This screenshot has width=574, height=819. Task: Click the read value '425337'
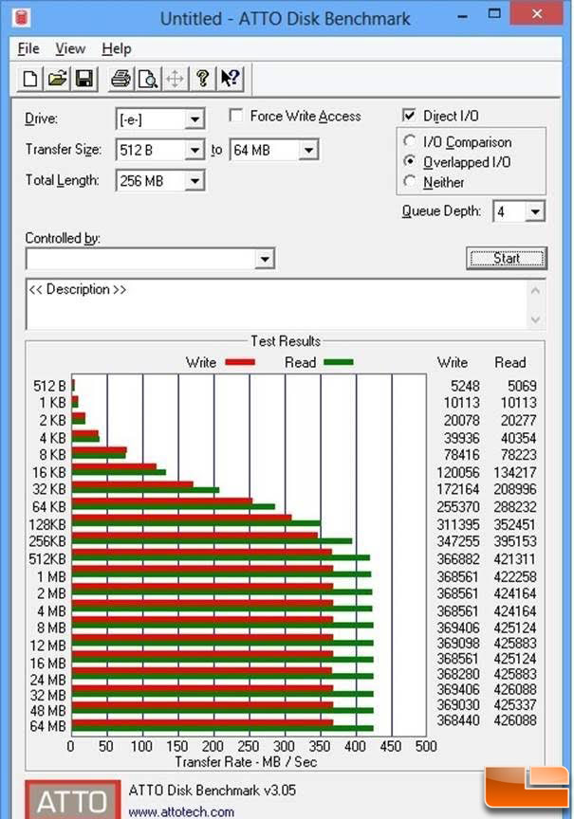(x=515, y=704)
